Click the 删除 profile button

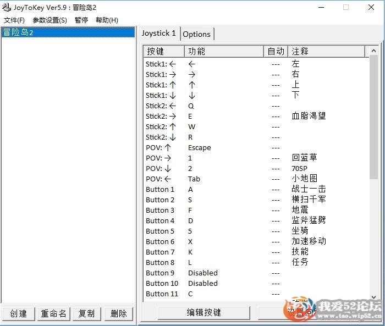point(119,313)
